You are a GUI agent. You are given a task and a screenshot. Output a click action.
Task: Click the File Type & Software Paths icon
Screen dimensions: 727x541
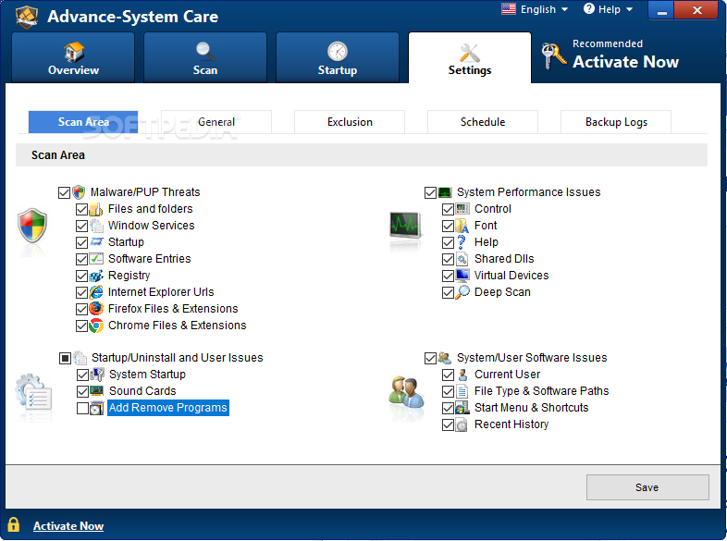462,391
